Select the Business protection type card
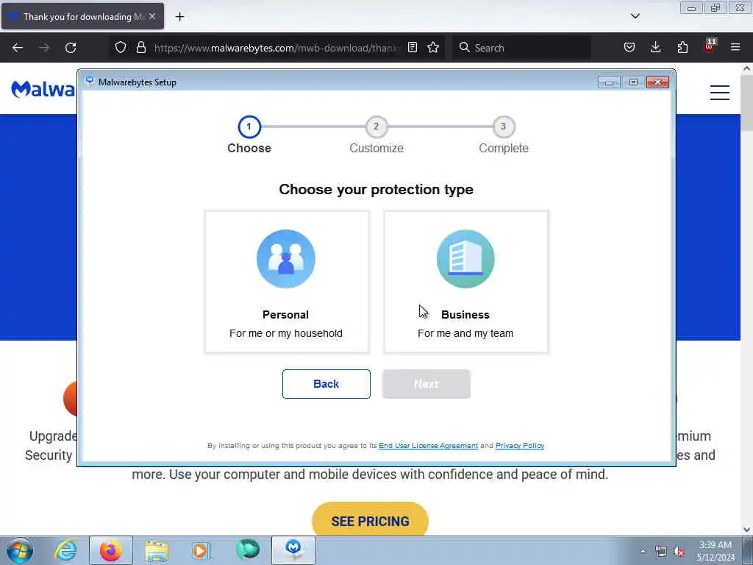 [x=465, y=282]
